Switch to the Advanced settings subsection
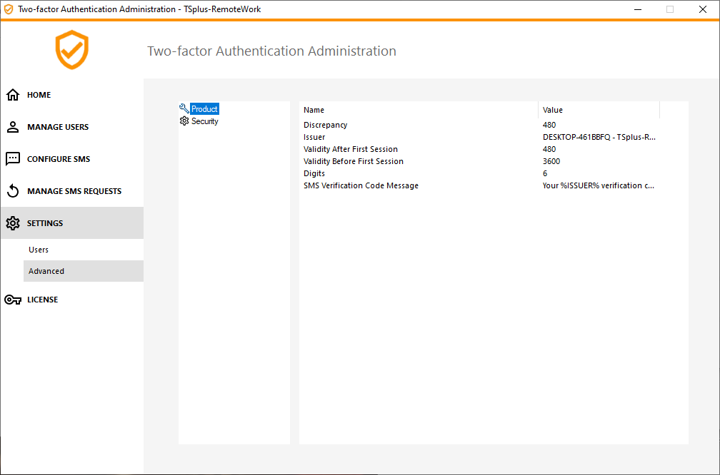 [46, 271]
